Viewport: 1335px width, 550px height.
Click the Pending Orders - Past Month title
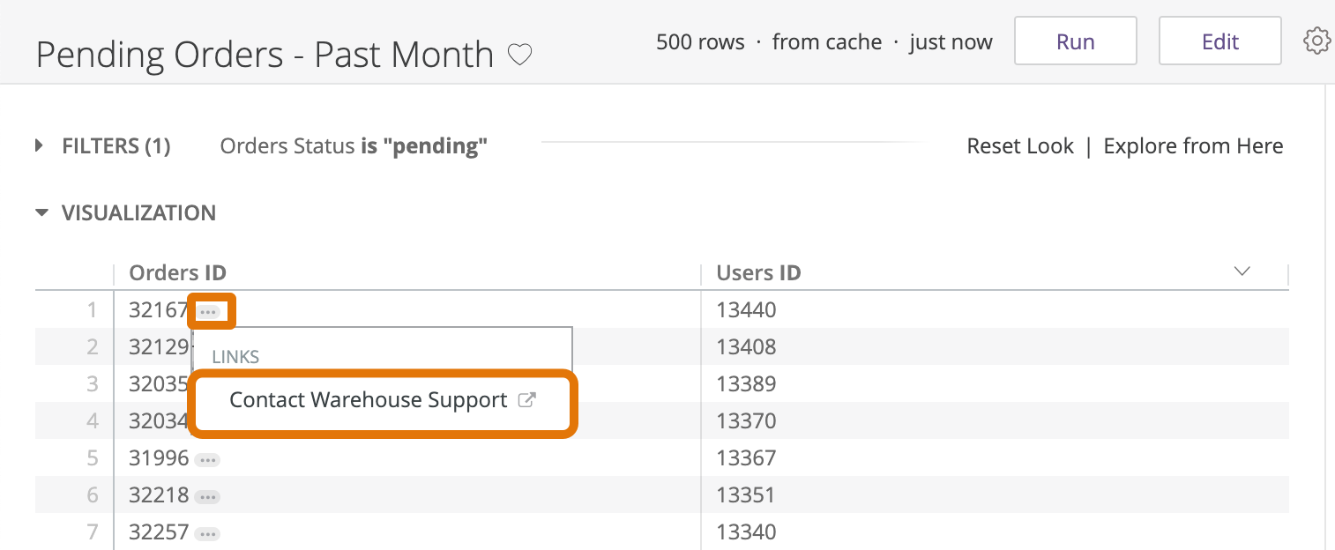265,56
